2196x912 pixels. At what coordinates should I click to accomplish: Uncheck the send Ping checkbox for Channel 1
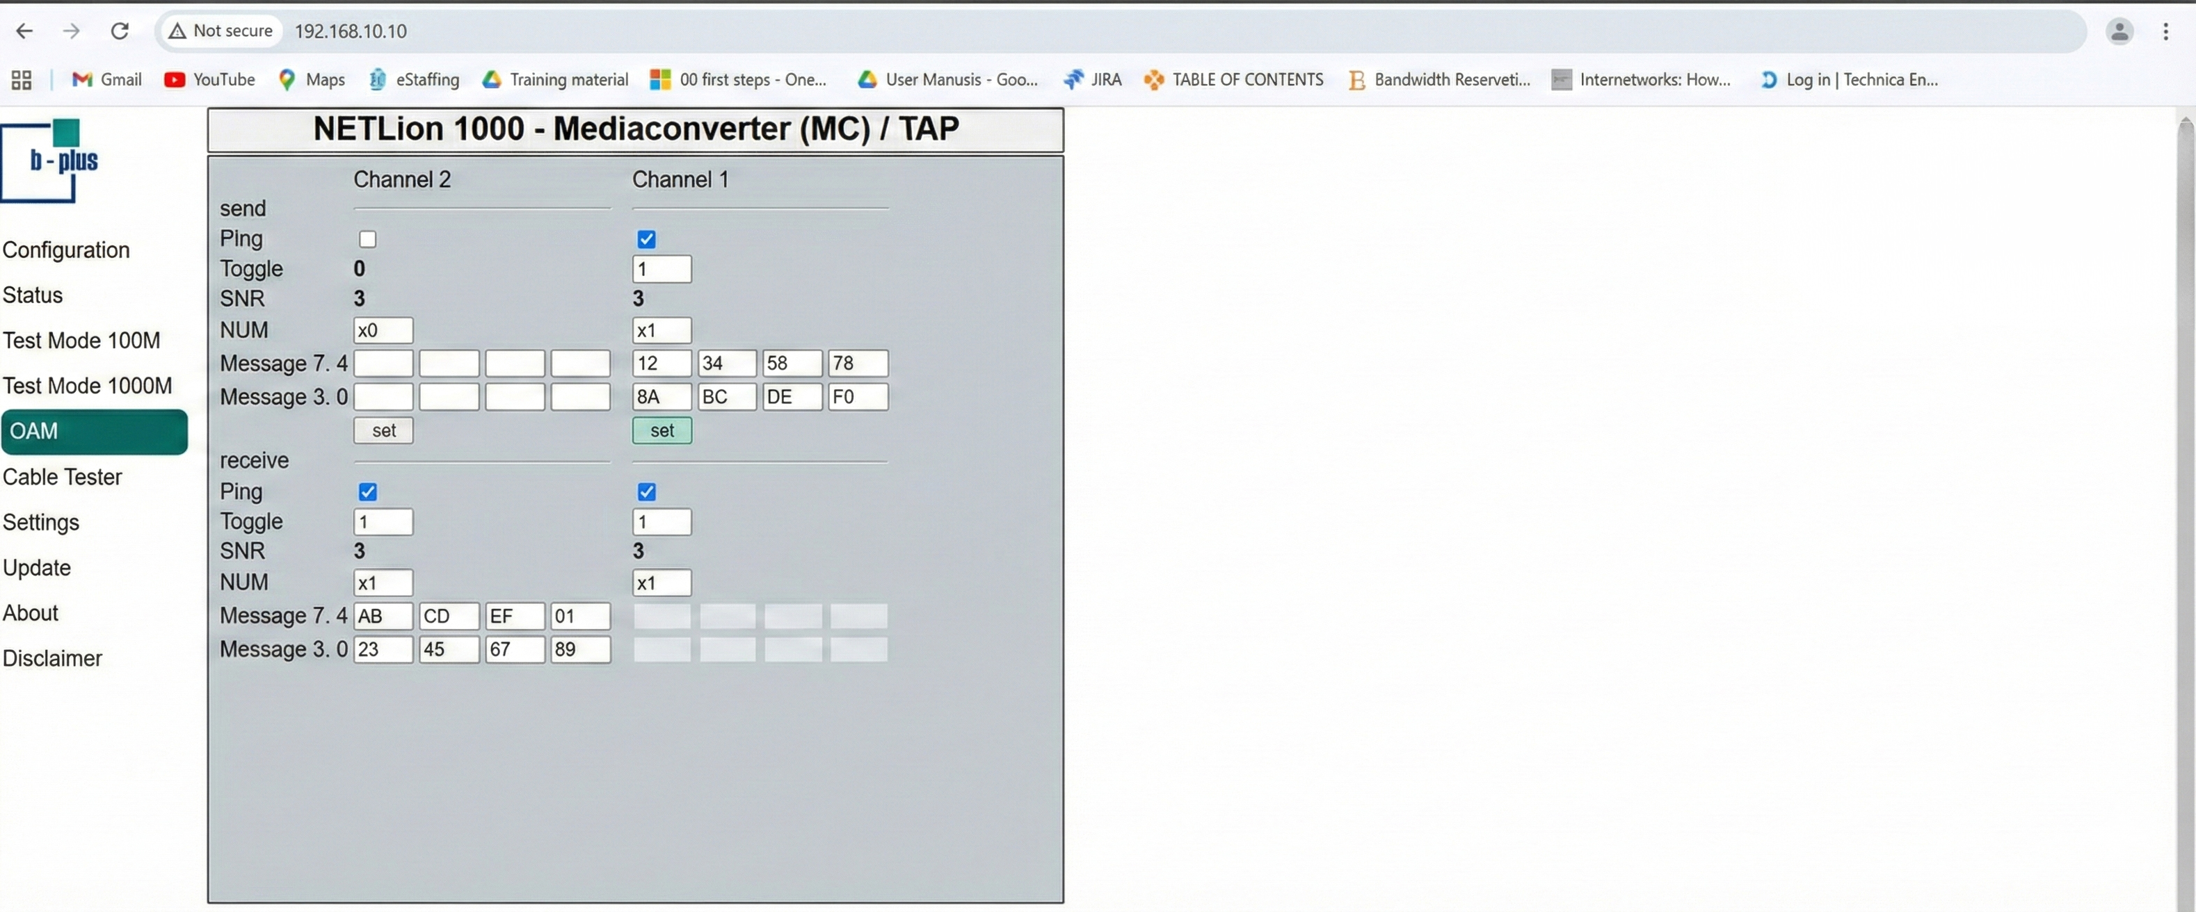click(646, 239)
